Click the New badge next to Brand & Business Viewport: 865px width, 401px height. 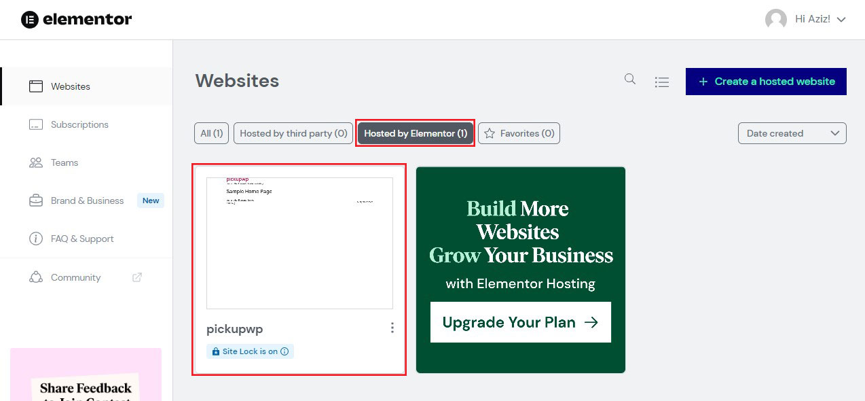[151, 201]
